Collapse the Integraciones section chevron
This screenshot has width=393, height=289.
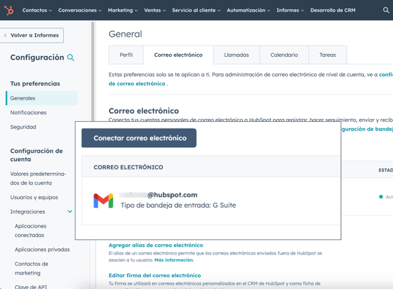[70, 212]
